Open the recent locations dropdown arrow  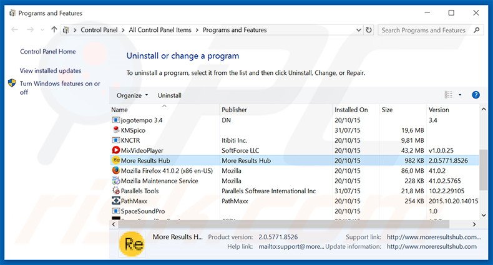point(42,30)
